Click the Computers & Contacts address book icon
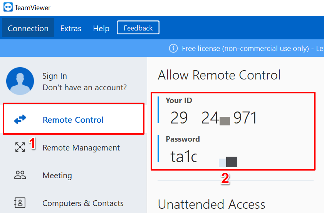The width and height of the screenshot is (324, 213). pos(20,203)
